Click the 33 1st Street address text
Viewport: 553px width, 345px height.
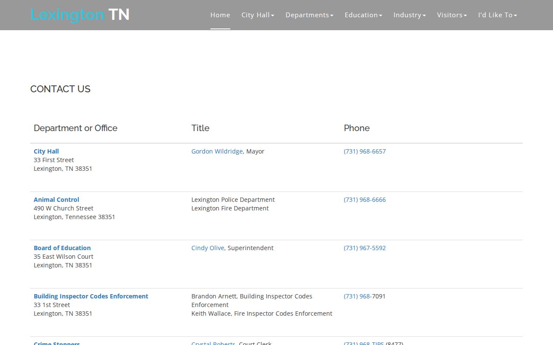(x=52, y=305)
